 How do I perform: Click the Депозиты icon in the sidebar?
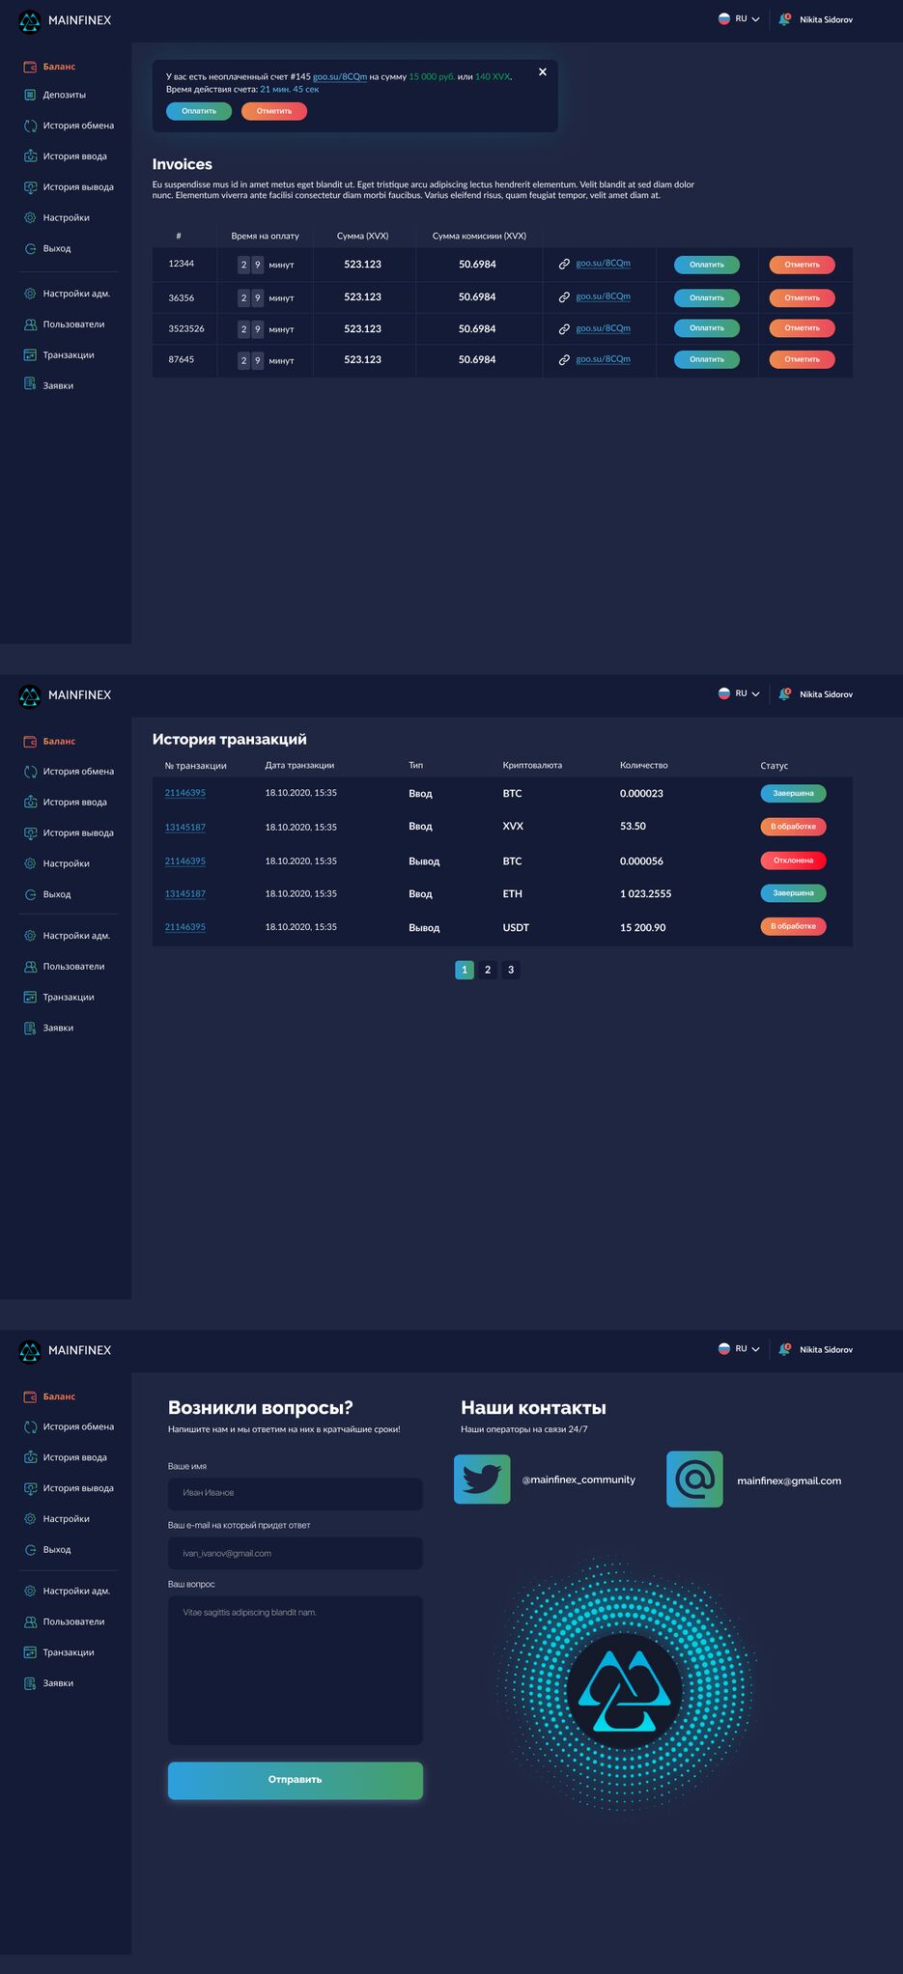(x=30, y=95)
